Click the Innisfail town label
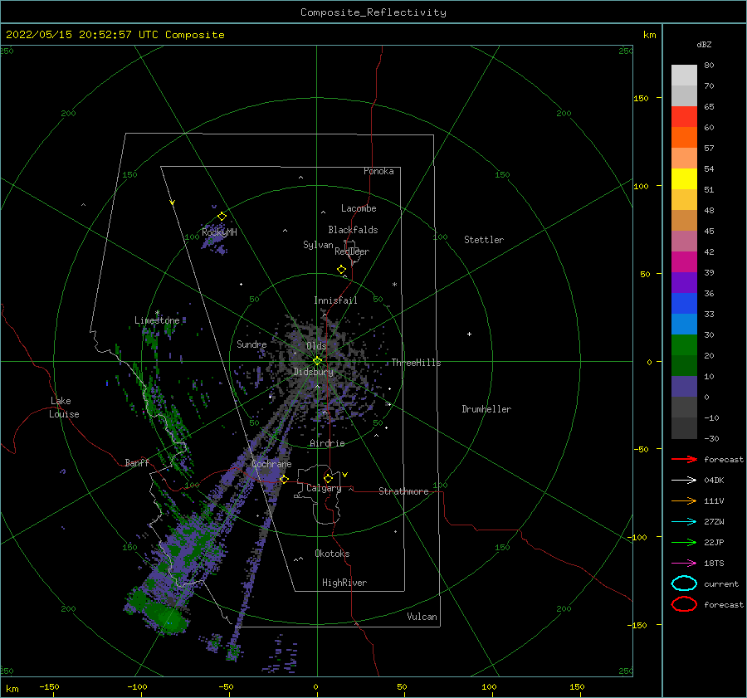 335,300
